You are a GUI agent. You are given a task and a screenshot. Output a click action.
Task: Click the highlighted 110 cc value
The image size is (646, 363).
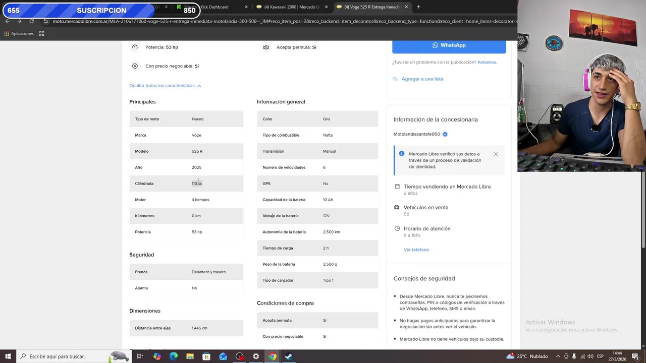click(x=197, y=184)
